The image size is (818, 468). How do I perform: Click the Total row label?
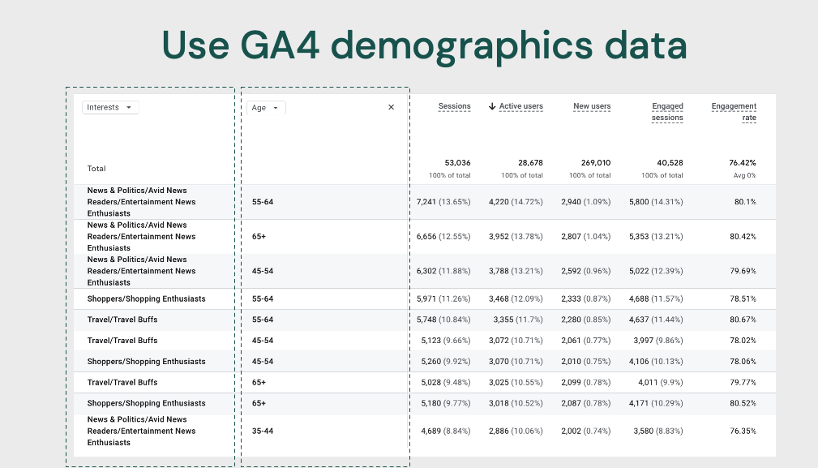tap(96, 169)
